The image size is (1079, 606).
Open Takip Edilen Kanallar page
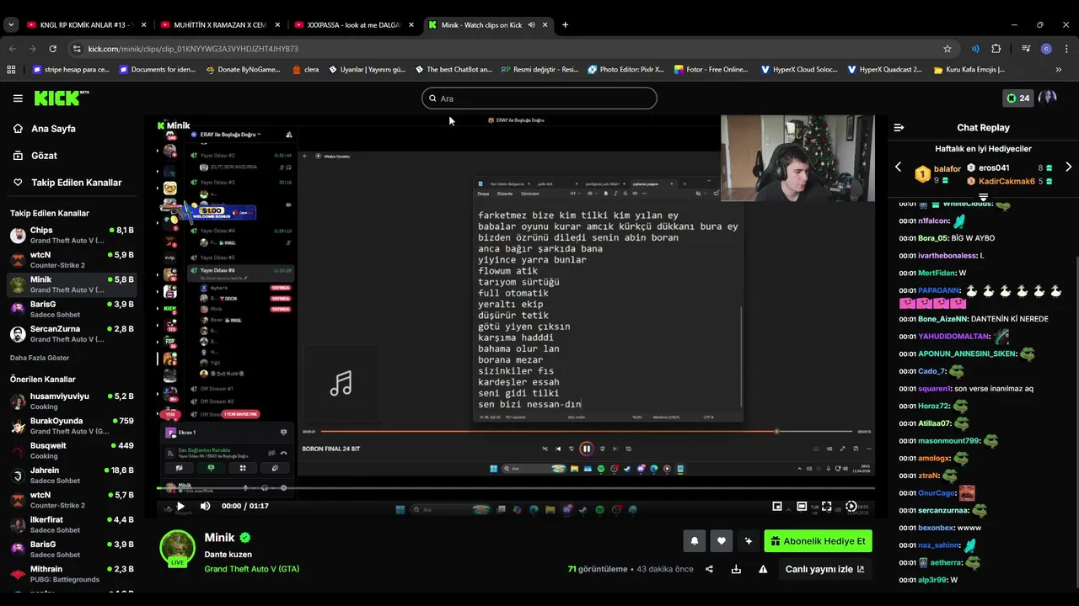(76, 183)
